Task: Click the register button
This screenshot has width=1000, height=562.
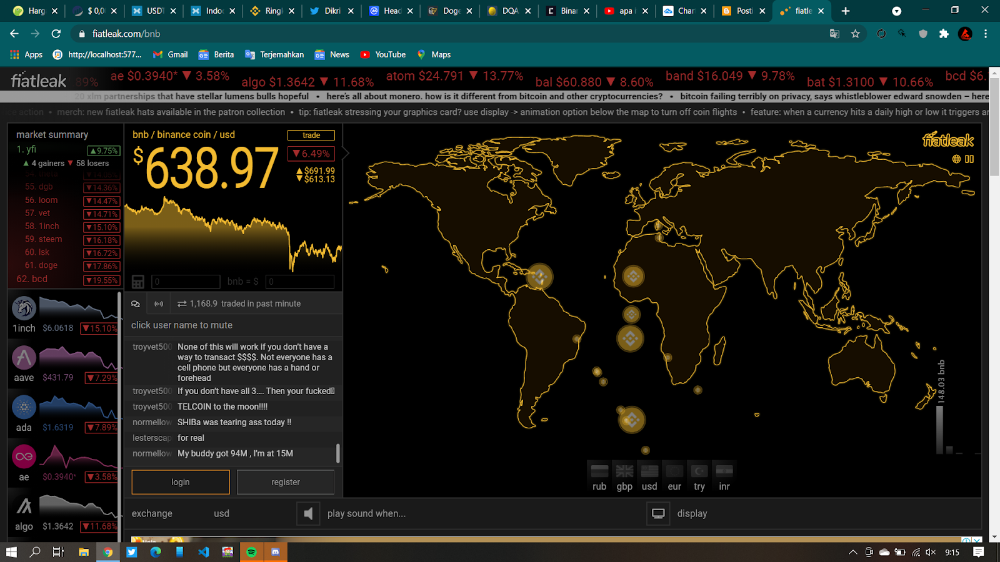Action: [286, 482]
